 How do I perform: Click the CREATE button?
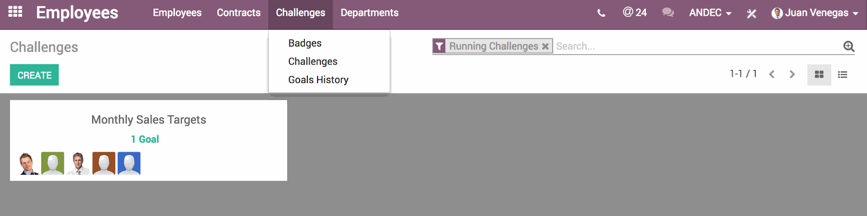(x=34, y=75)
